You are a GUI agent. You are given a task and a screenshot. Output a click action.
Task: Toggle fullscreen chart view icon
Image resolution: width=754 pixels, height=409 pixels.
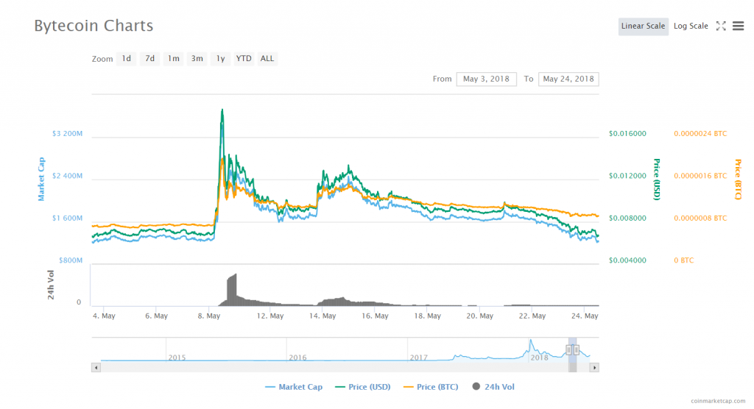[x=721, y=26]
